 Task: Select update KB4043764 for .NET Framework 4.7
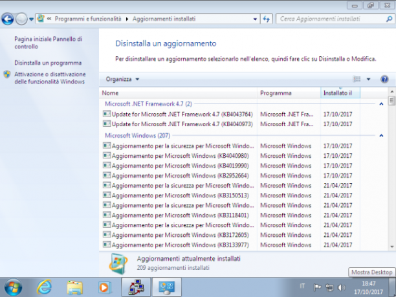(x=182, y=114)
